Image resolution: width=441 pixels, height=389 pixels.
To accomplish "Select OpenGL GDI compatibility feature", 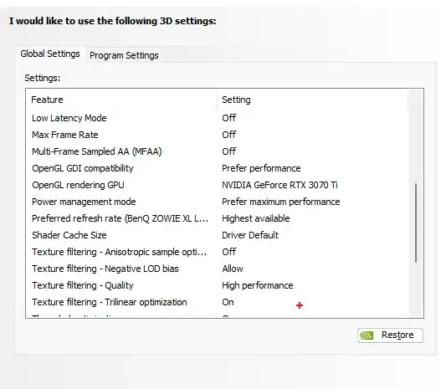I will click(83, 168).
